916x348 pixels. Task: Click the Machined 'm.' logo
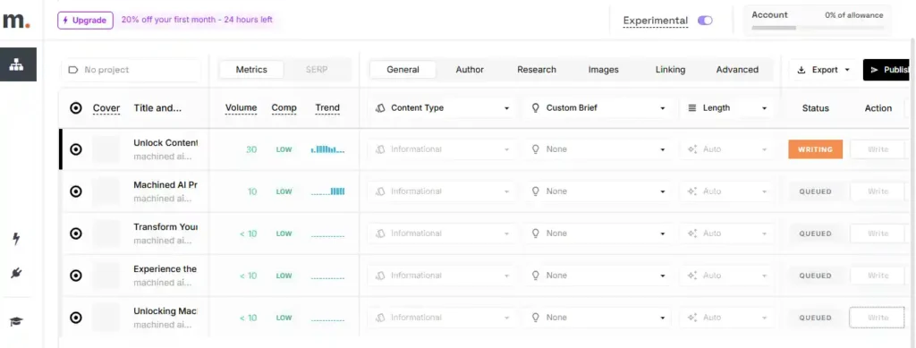point(16,21)
